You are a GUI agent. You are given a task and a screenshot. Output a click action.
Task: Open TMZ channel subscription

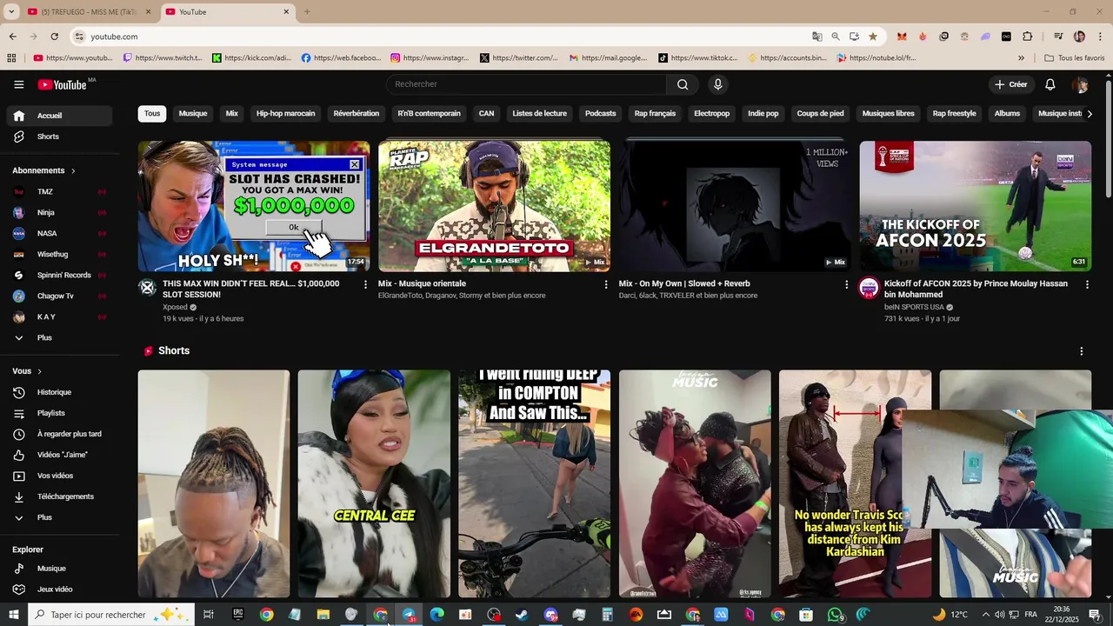(59, 191)
